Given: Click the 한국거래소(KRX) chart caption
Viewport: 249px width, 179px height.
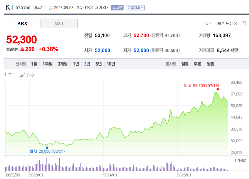Looking at the screenshot, I should click(x=19, y=75).
